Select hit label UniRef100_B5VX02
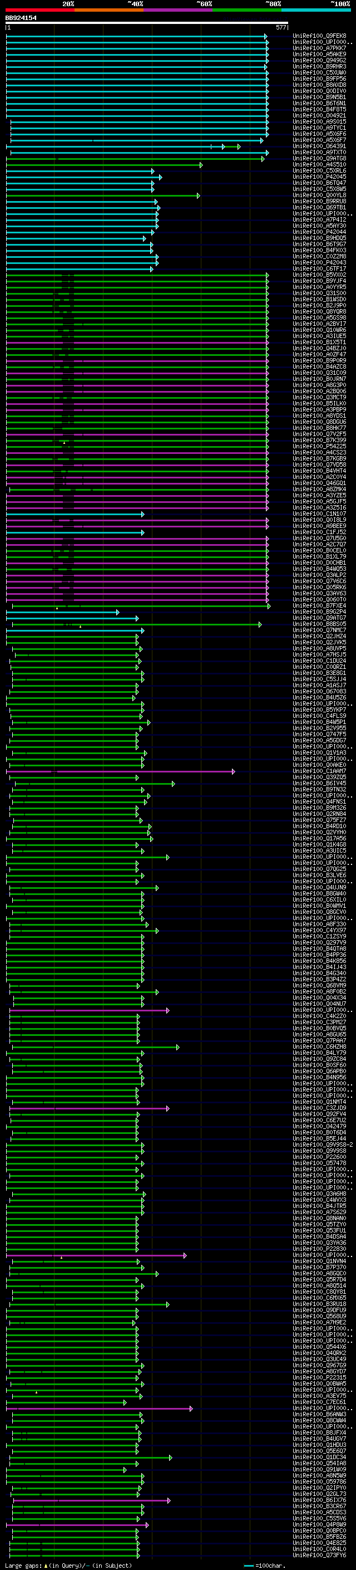 pos(319,275)
